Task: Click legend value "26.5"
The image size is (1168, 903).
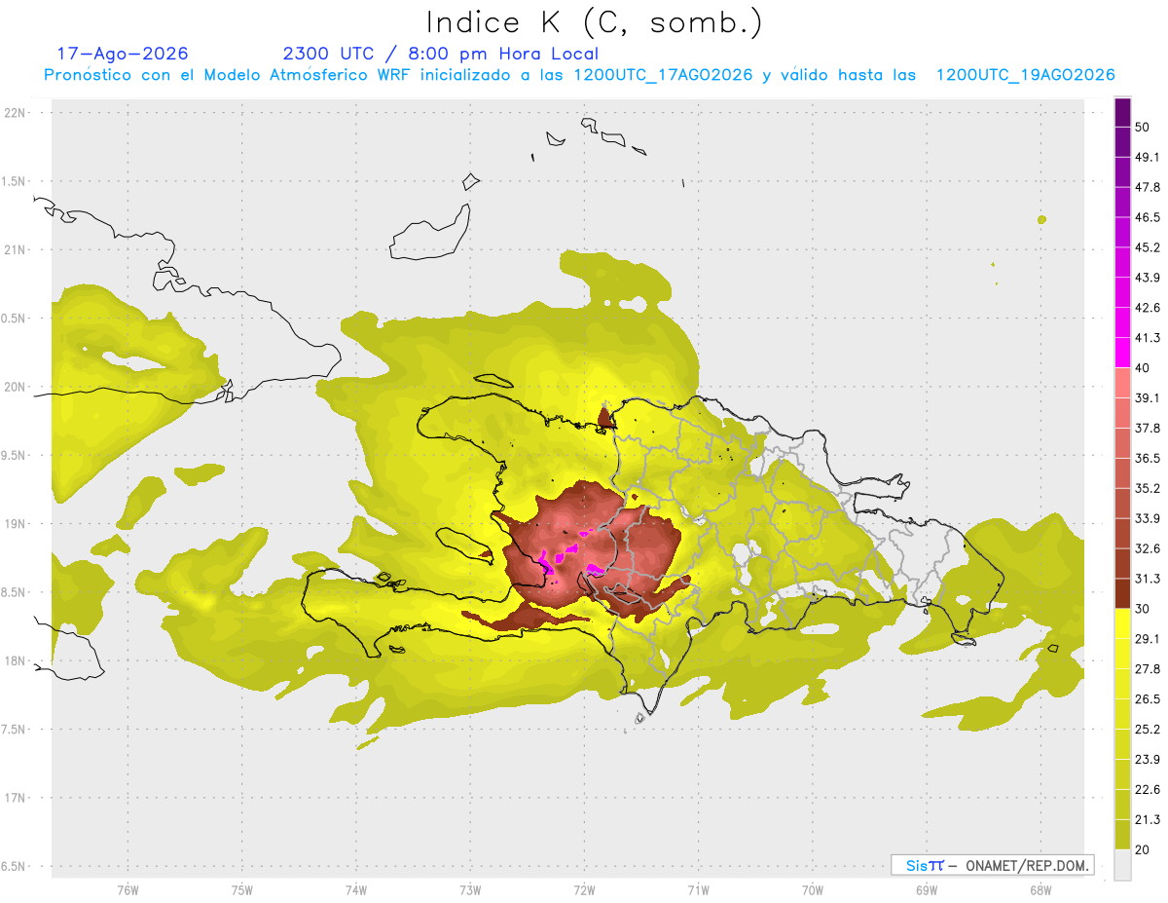Action: pyautogui.click(x=1147, y=698)
